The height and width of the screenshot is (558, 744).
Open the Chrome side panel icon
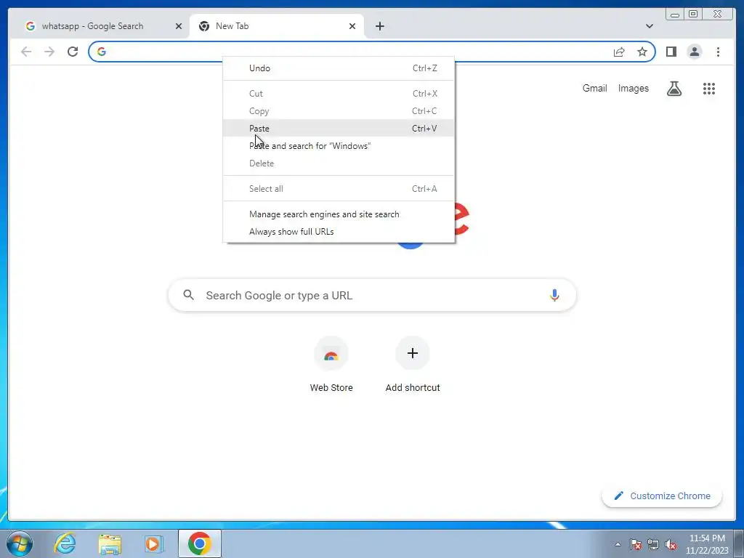(x=671, y=52)
